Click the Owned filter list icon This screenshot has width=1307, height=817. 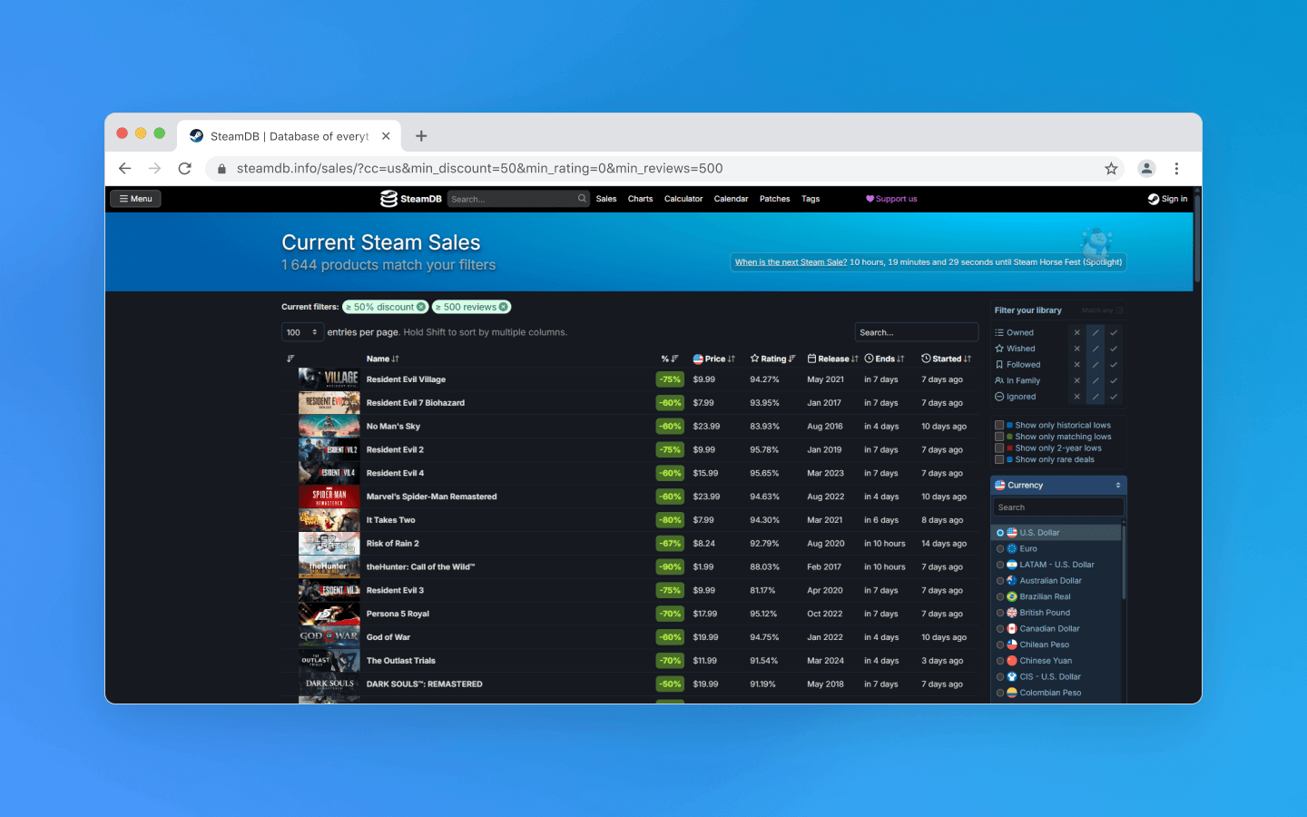(x=999, y=332)
